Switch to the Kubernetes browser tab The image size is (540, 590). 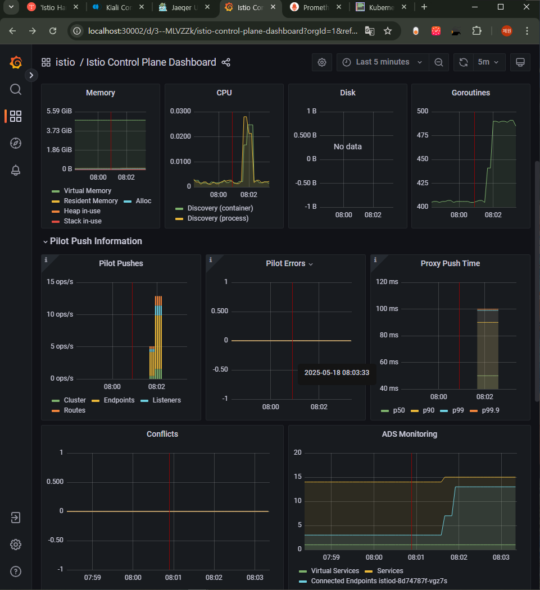(x=382, y=7)
